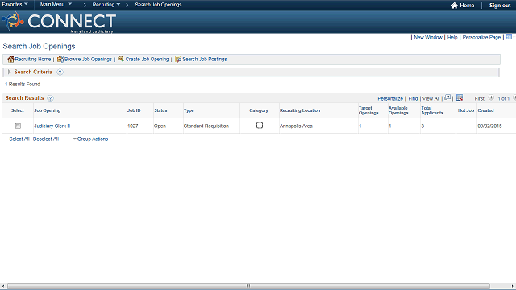Select Search Job Openings breadcrumb item

point(158,5)
